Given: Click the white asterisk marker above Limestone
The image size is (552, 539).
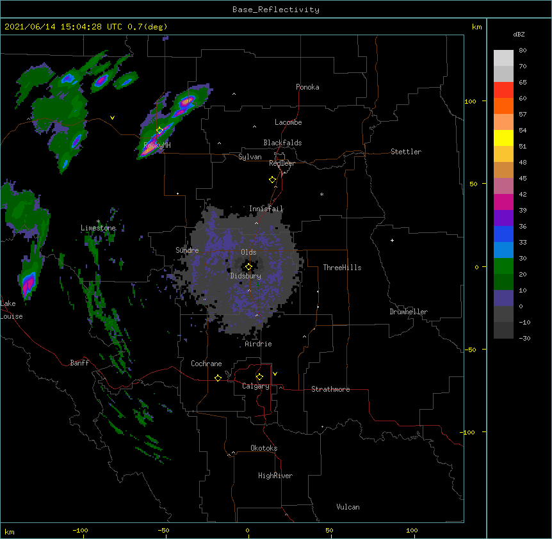Looking at the screenshot, I should [x=98, y=221].
